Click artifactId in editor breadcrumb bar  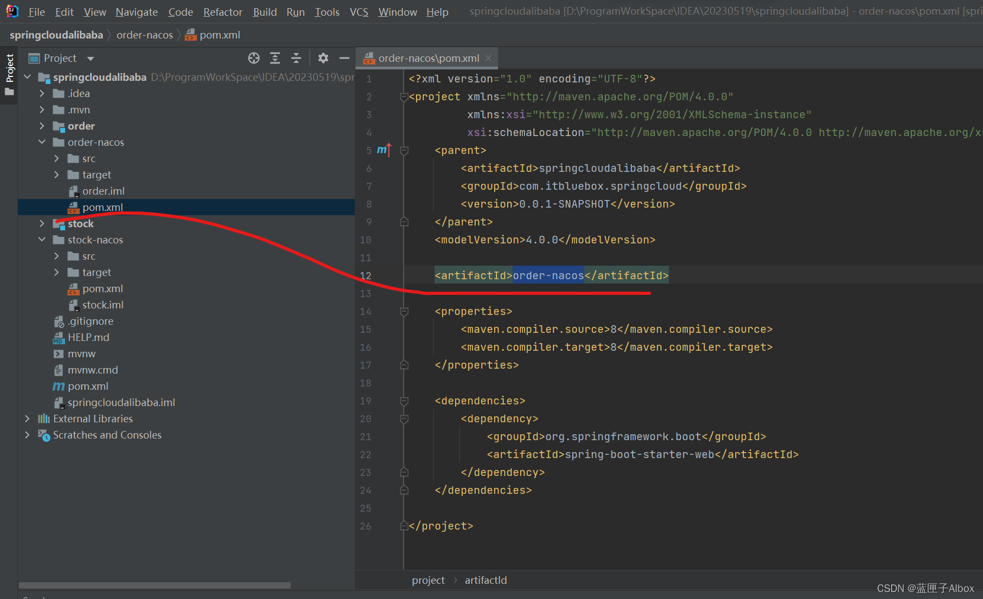[486, 580]
